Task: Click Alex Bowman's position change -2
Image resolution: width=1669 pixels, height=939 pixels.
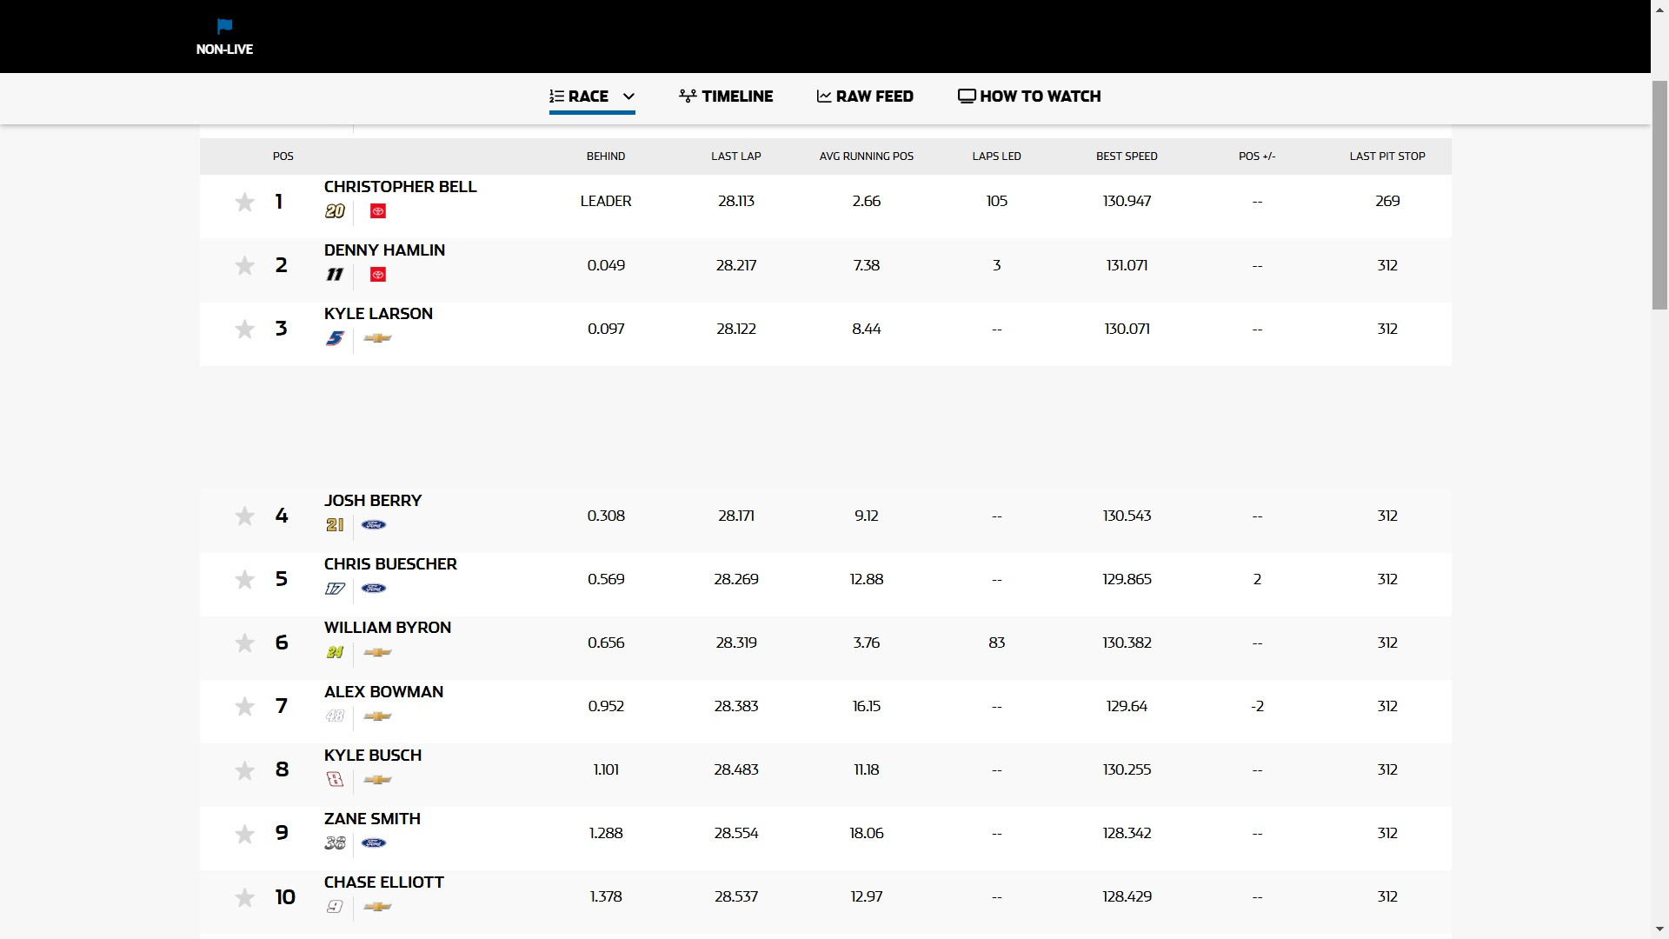Action: 1257,707
